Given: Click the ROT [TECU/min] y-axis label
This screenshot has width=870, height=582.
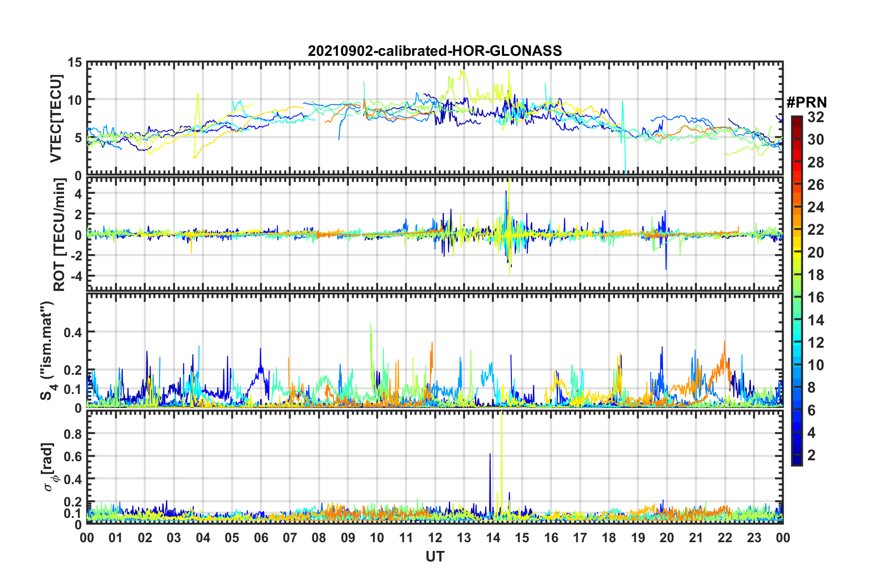Looking at the screenshot, I should [59, 235].
